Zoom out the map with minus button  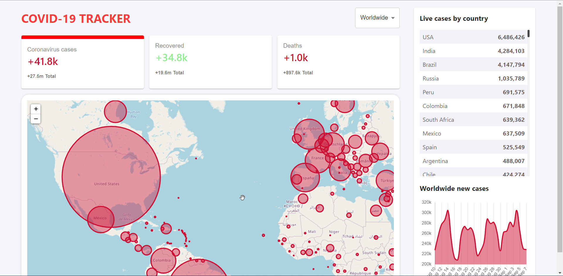pos(36,119)
